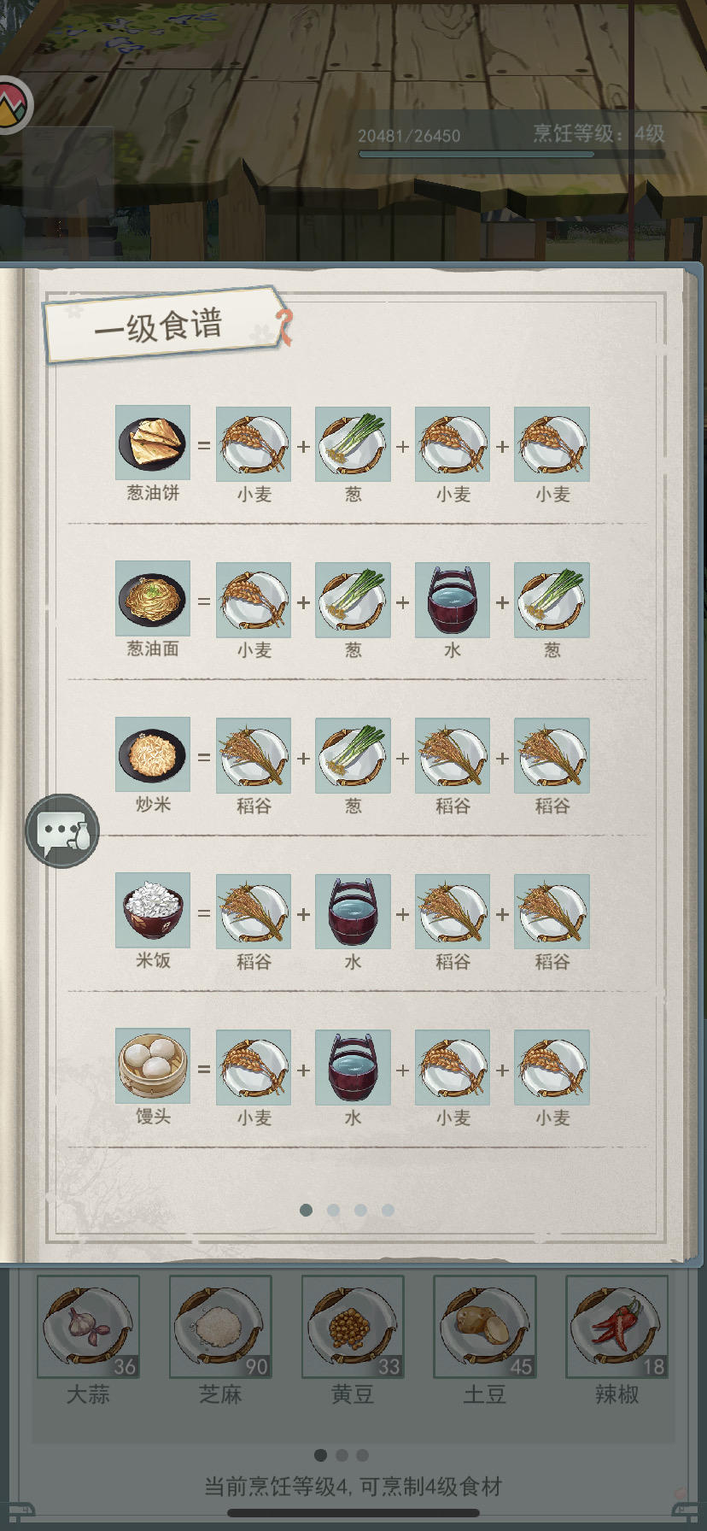Go to second recipe page dot

(x=334, y=1210)
